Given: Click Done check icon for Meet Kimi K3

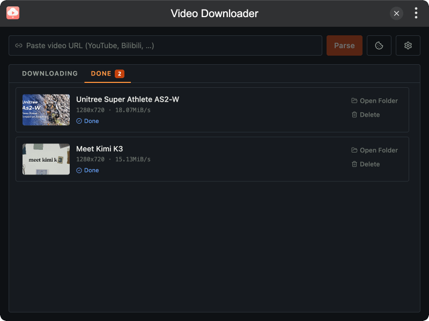Looking at the screenshot, I should [x=79, y=170].
